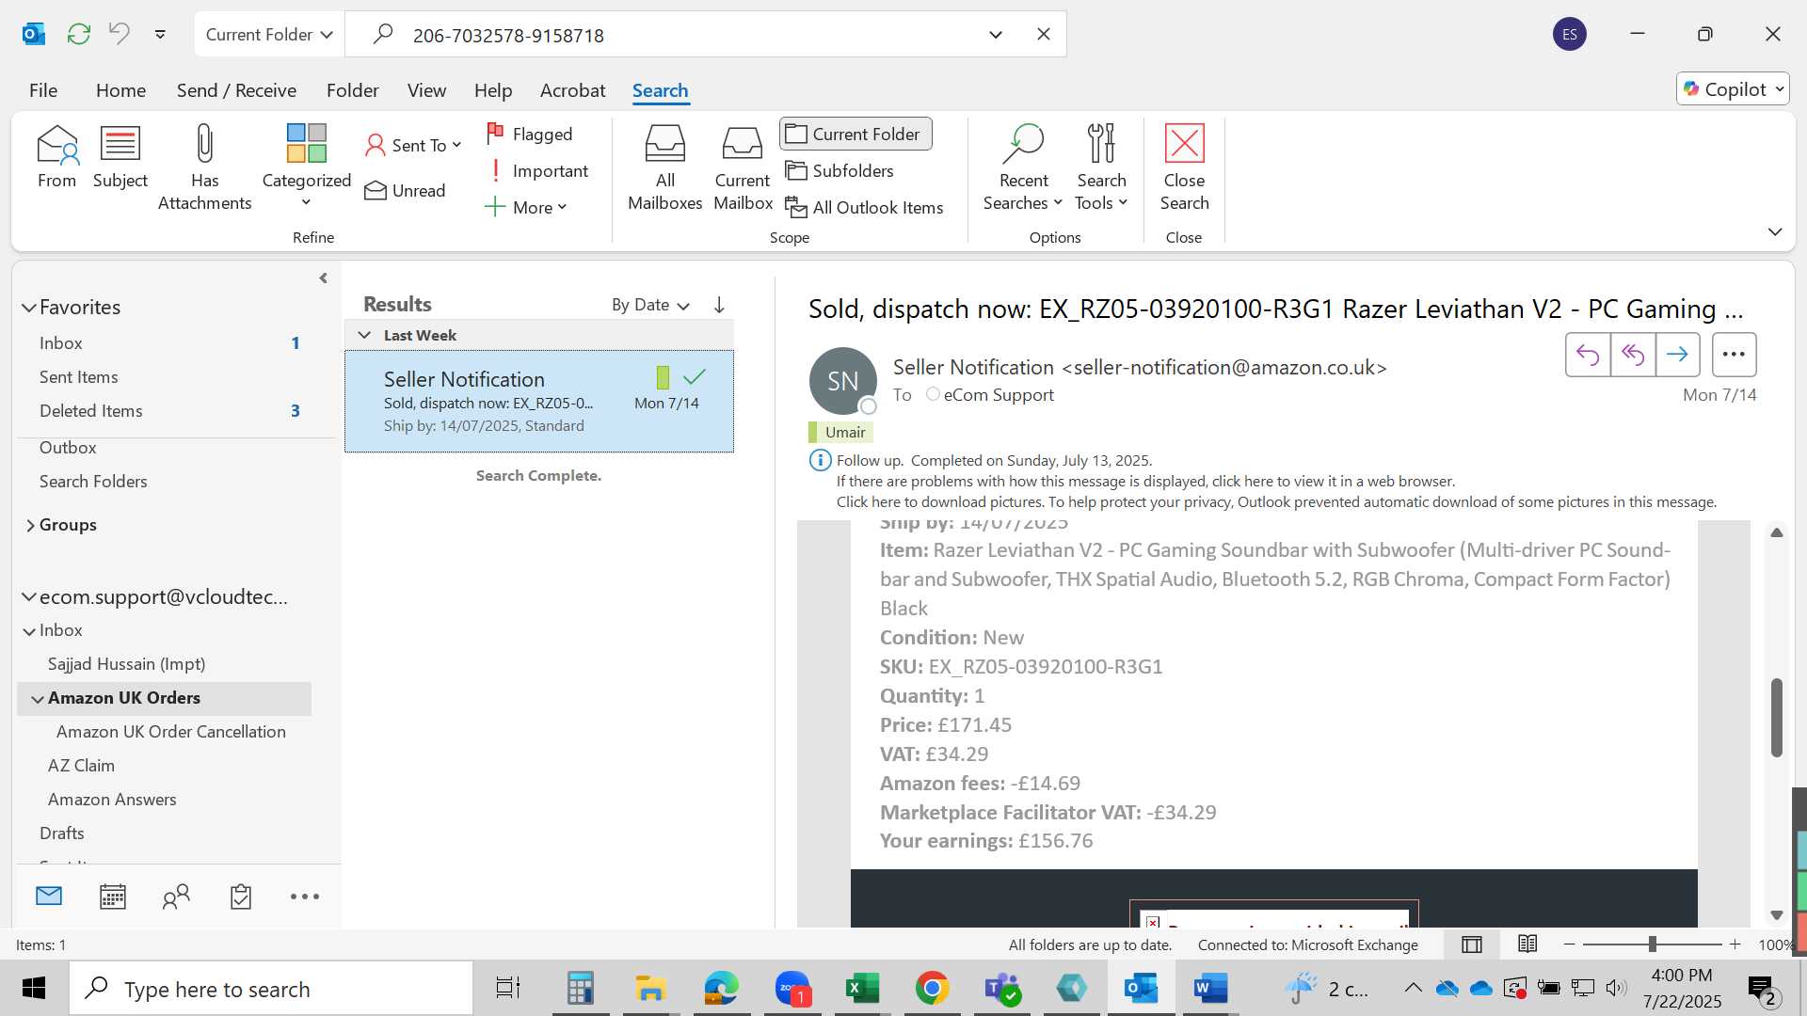The width and height of the screenshot is (1807, 1016).
Task: Toggle the completed flag checkmark on message
Action: point(695,377)
